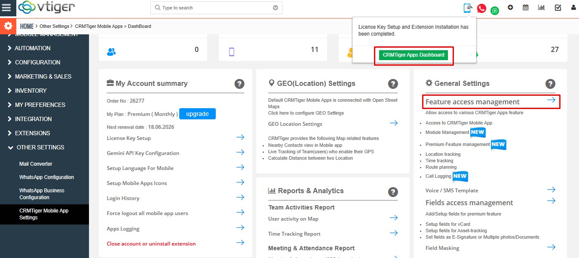579x258 pixels.
Task: Click arrow next to Close account or uninstall extension
Action: click(x=240, y=243)
